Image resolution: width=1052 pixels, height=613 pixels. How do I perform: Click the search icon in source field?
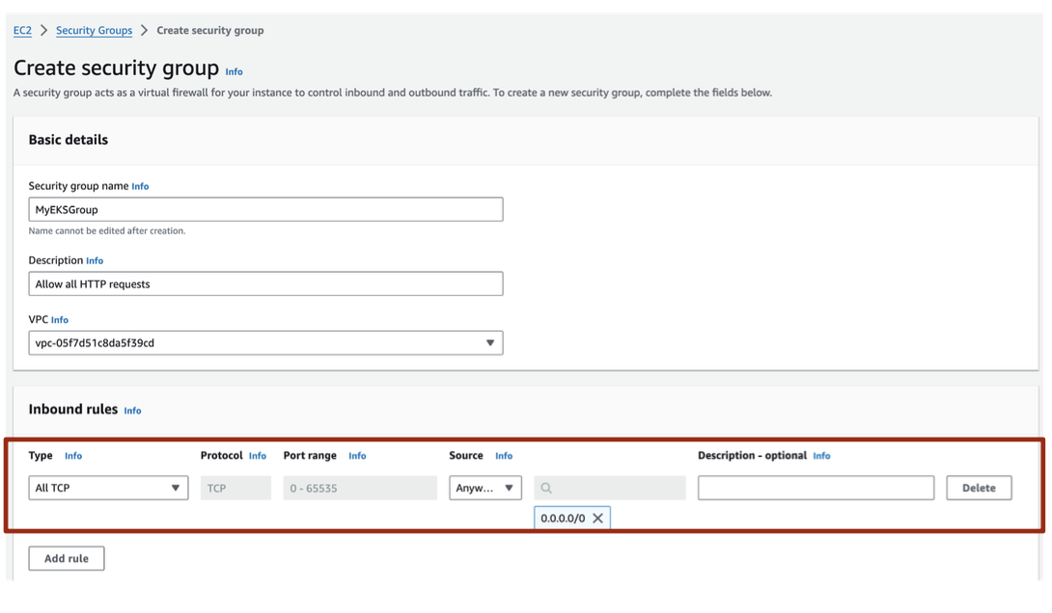coord(546,489)
